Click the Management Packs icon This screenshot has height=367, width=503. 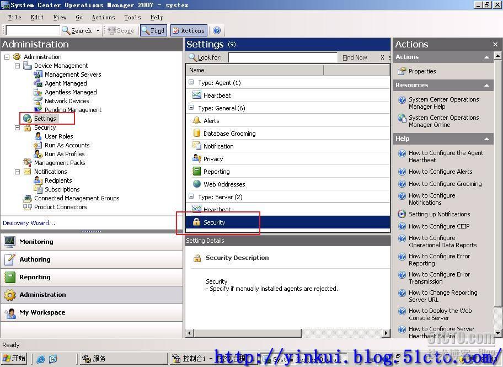click(28, 163)
